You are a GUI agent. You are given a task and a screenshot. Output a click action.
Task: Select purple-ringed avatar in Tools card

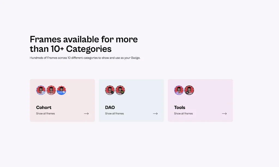tap(179, 90)
